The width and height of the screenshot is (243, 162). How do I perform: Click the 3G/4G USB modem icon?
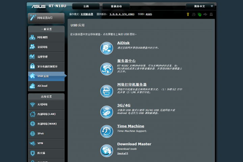pyautogui.click(x=107, y=112)
